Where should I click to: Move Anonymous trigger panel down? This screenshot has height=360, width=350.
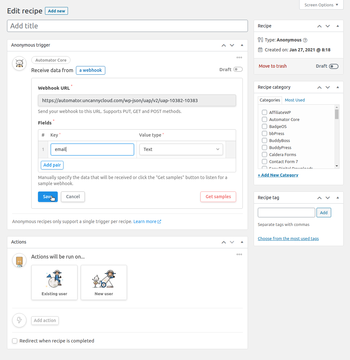(232, 45)
